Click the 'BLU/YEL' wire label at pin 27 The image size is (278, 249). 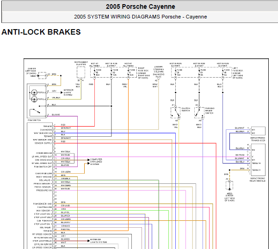[x=65, y=213]
